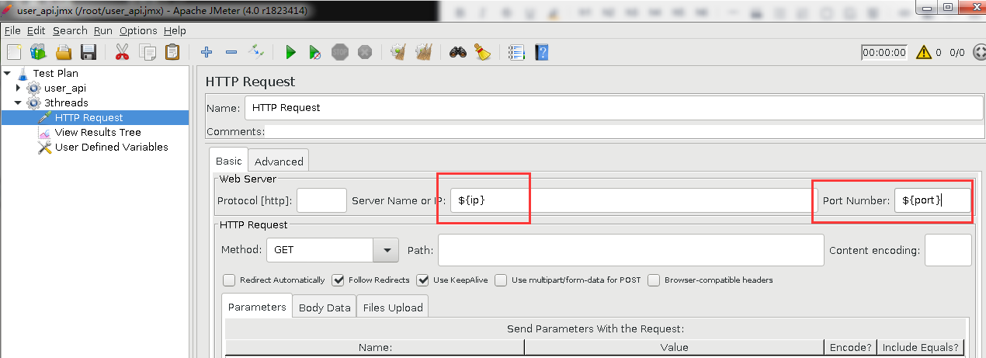Switch to the Advanced tab
Viewport: 986px width, 358px height.
click(279, 162)
